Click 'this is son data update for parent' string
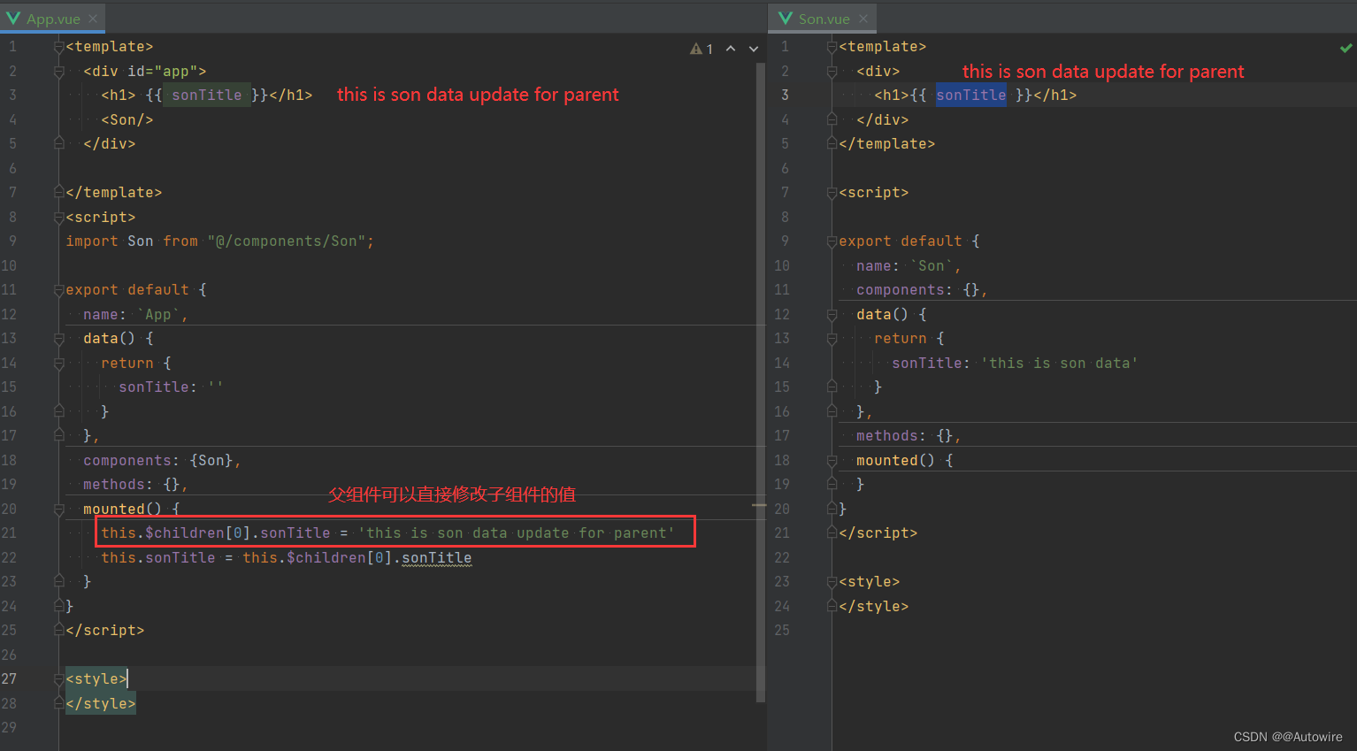This screenshot has width=1357, height=751. tap(517, 533)
